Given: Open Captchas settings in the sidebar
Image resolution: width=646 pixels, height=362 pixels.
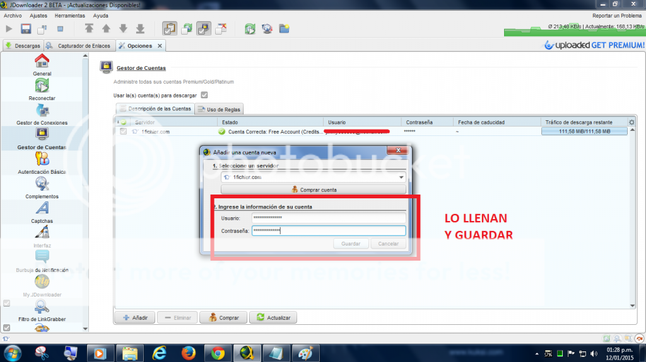Looking at the screenshot, I should point(42,213).
